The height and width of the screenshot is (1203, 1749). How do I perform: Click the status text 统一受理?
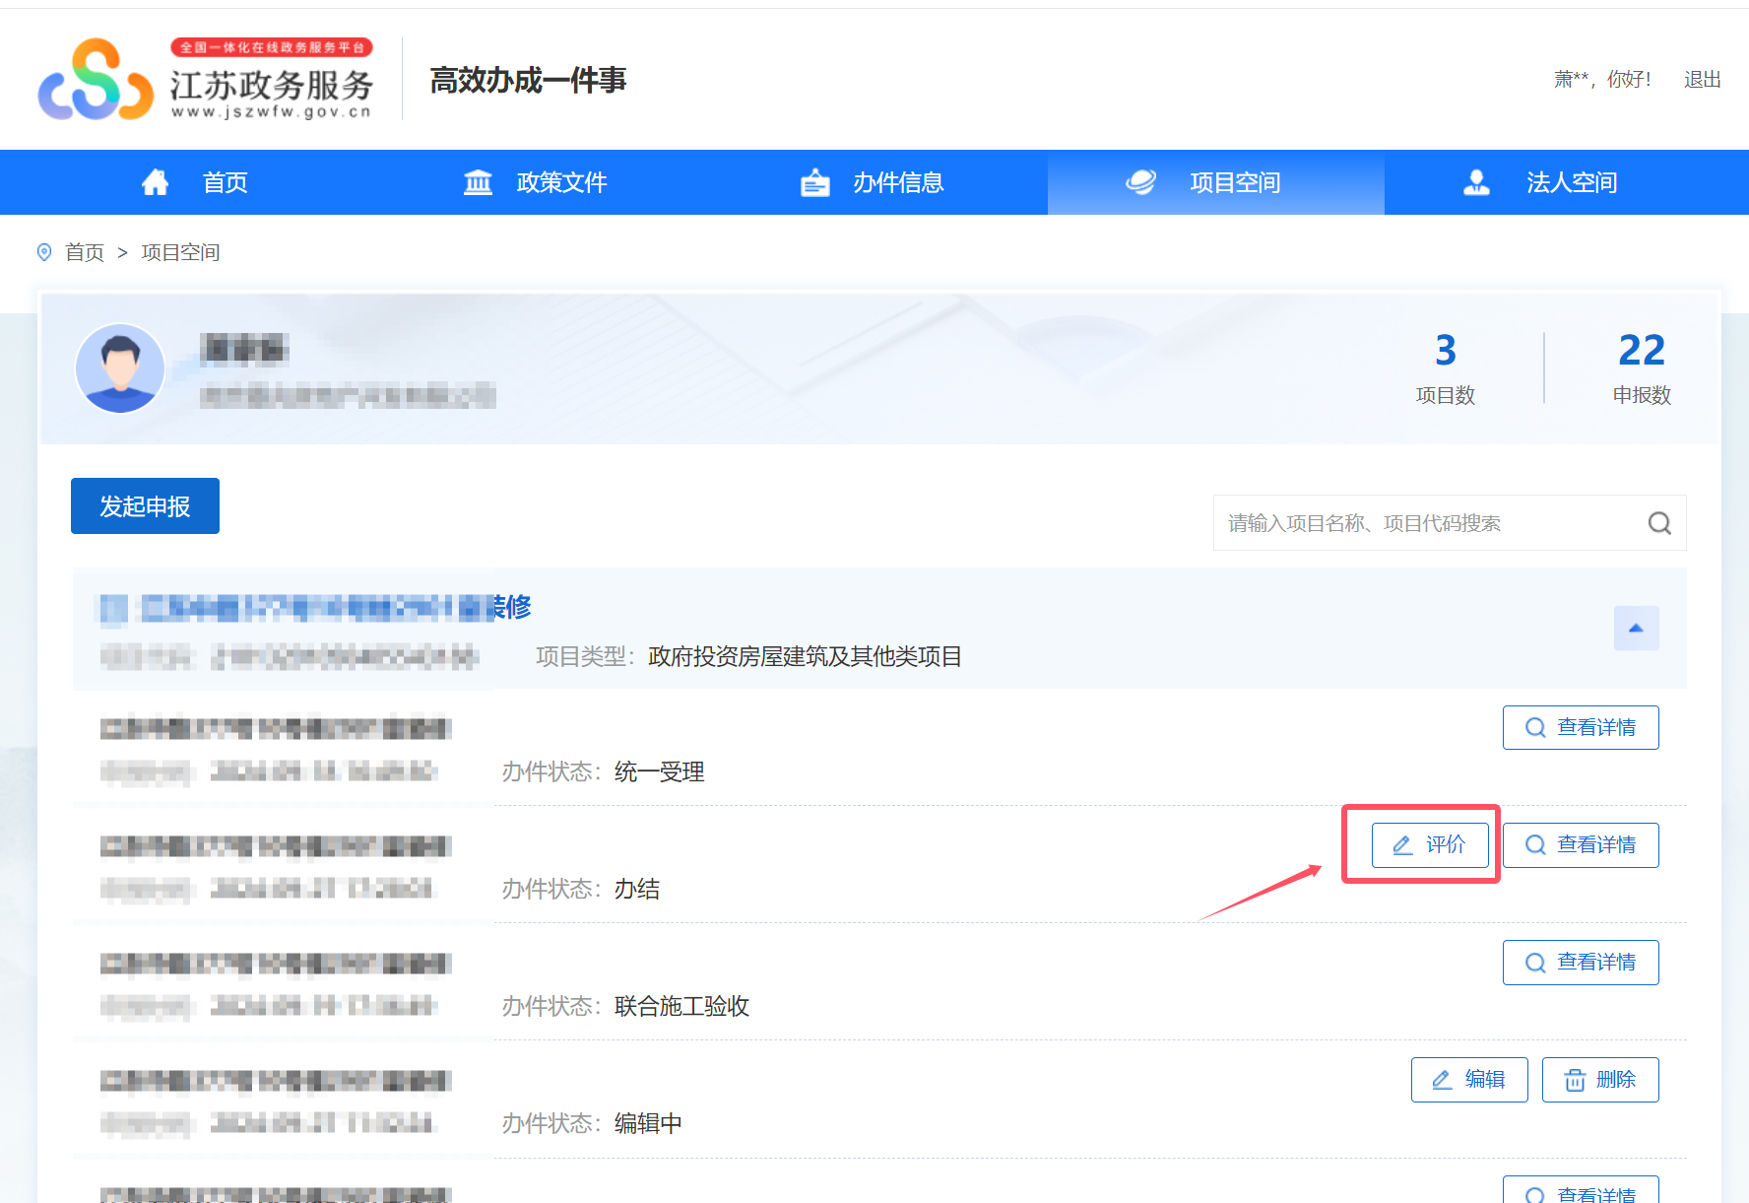[659, 771]
